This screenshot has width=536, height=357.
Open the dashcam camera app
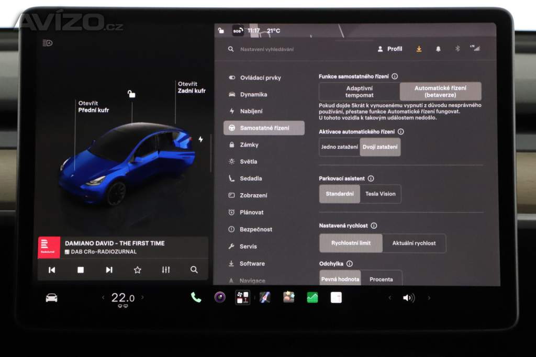(x=220, y=297)
